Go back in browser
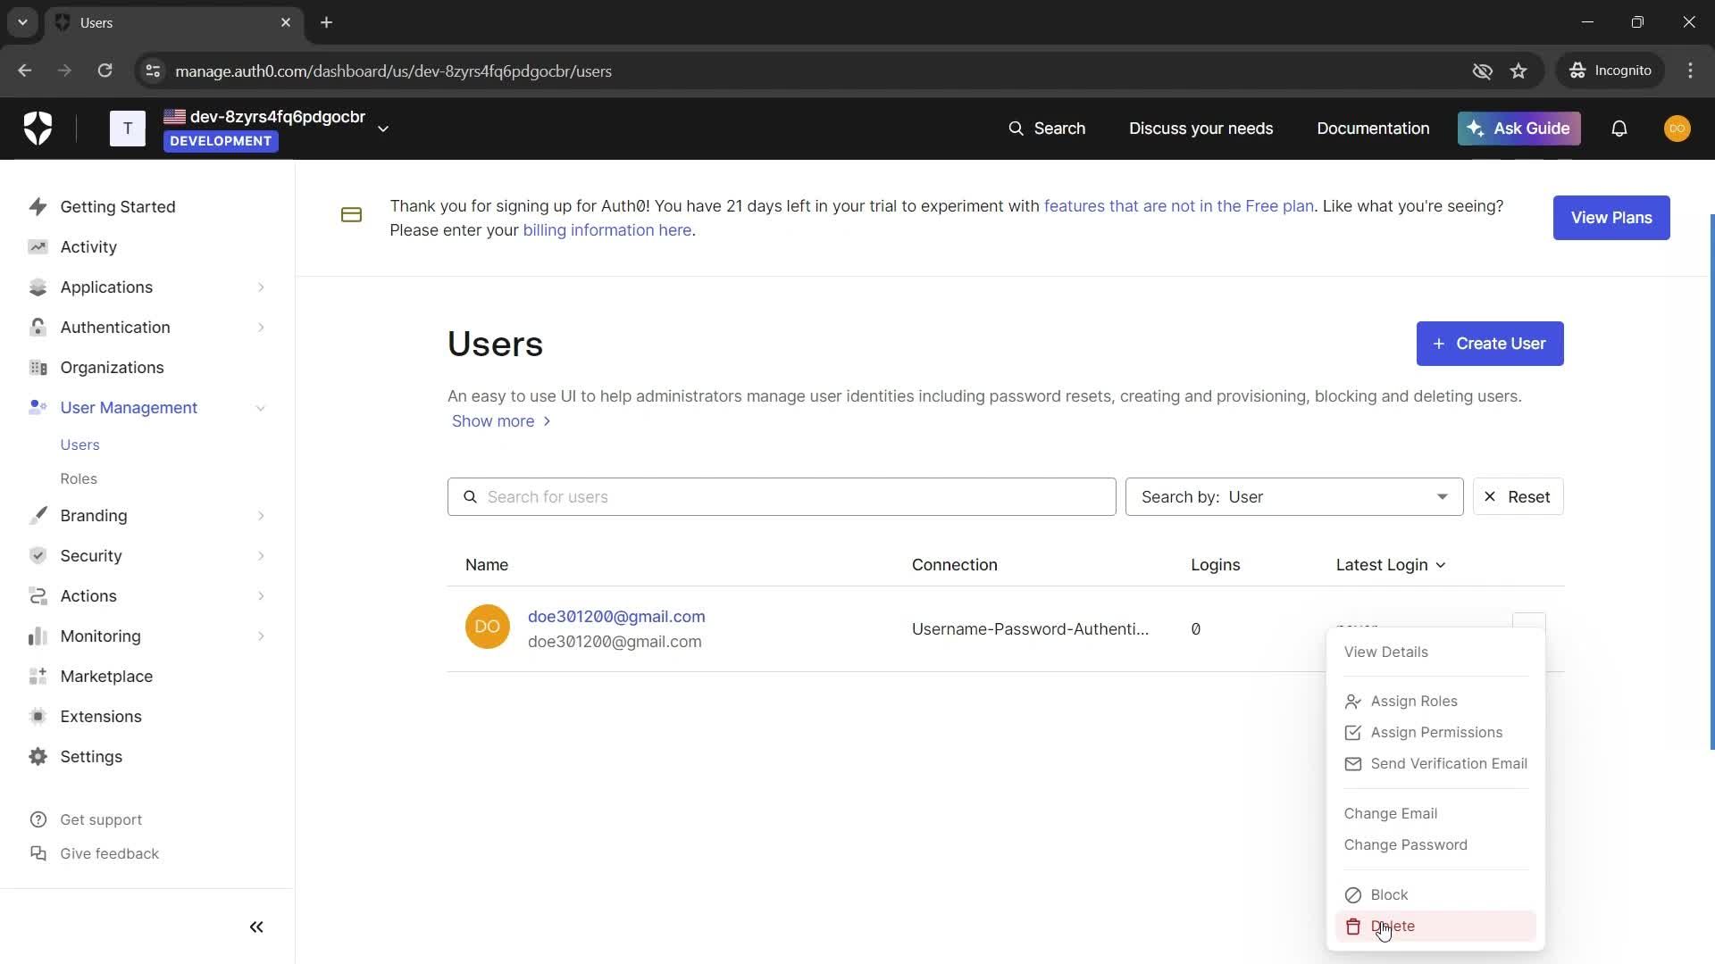The image size is (1715, 964). click(x=25, y=71)
